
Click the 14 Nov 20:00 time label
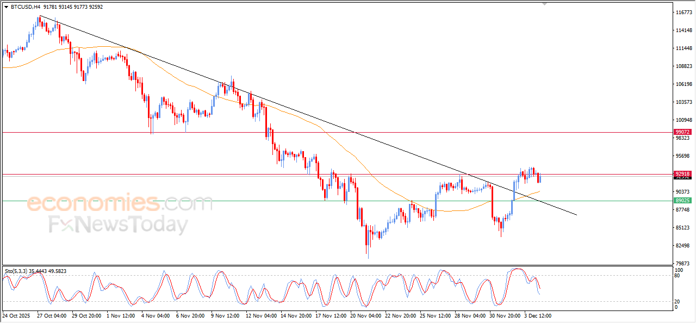tap(295, 315)
